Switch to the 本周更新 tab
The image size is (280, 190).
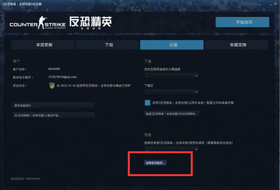coord(43,45)
